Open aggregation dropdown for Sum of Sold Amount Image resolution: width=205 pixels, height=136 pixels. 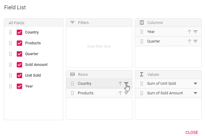click(x=195, y=93)
